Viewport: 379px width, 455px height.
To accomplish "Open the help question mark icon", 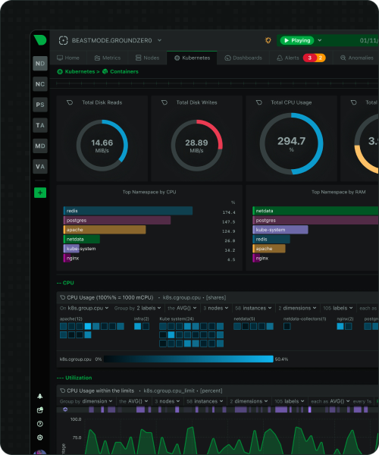I will click(40, 424).
